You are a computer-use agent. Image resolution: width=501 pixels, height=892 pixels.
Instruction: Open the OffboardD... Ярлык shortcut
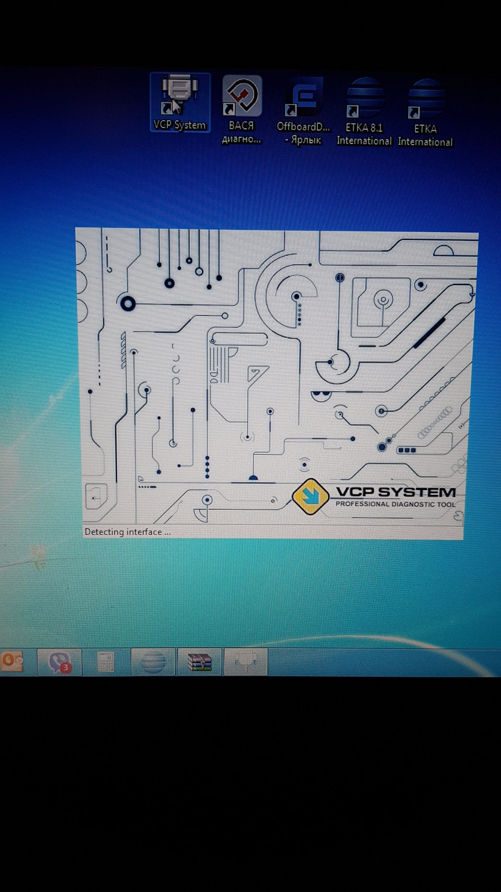point(304,111)
